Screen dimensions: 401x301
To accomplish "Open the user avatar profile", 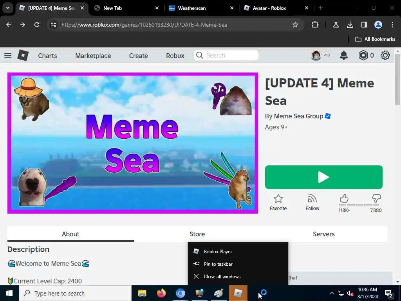I will (x=316, y=55).
